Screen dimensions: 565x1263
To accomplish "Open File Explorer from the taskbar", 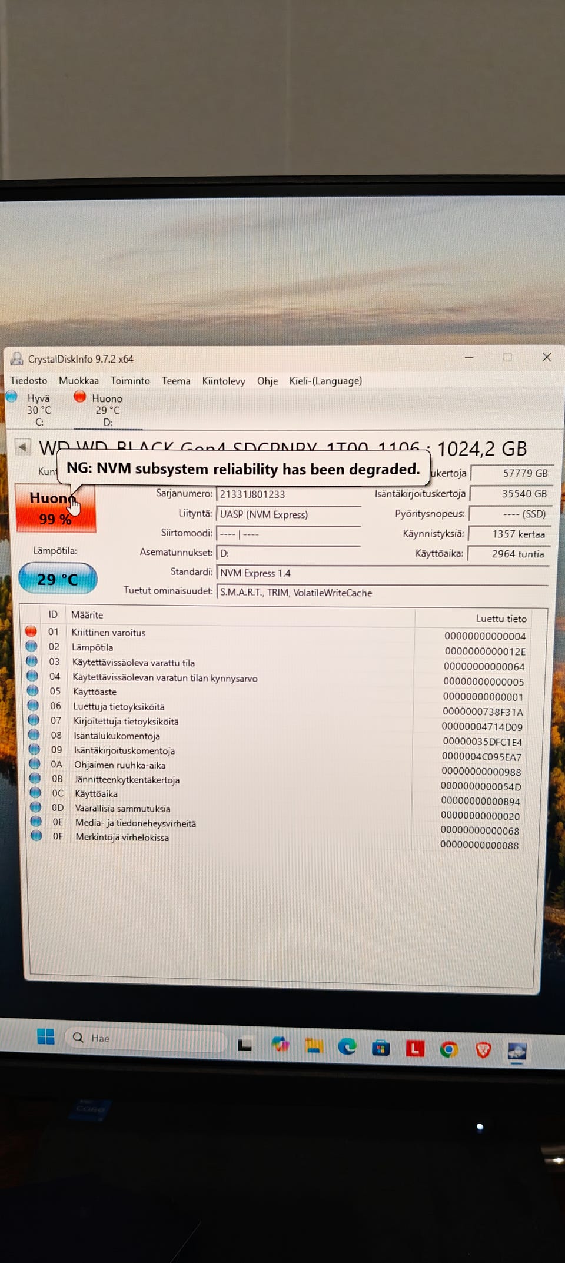I will point(314,1046).
